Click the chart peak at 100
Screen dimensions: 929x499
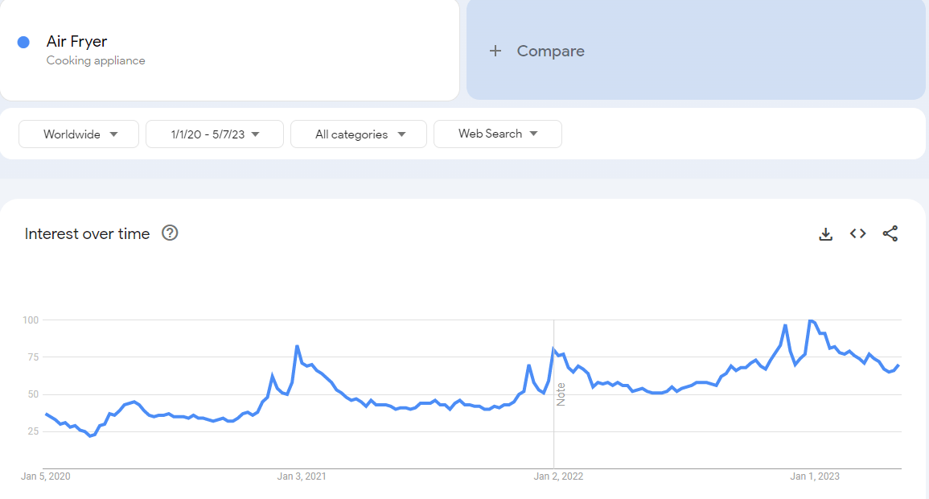[x=811, y=320]
